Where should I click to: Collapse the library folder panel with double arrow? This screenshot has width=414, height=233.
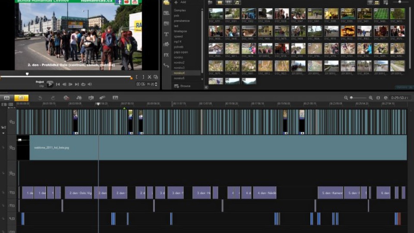(x=206, y=87)
